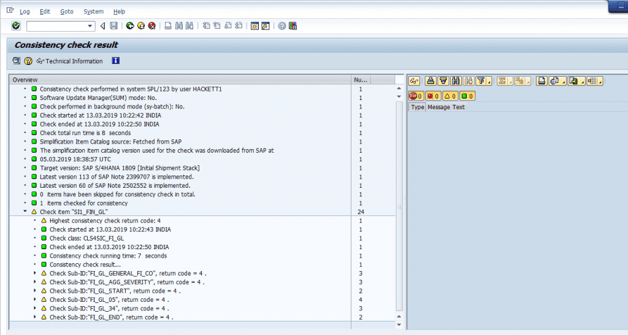Click the yellow Help question mark icon

pyautogui.click(x=281, y=26)
